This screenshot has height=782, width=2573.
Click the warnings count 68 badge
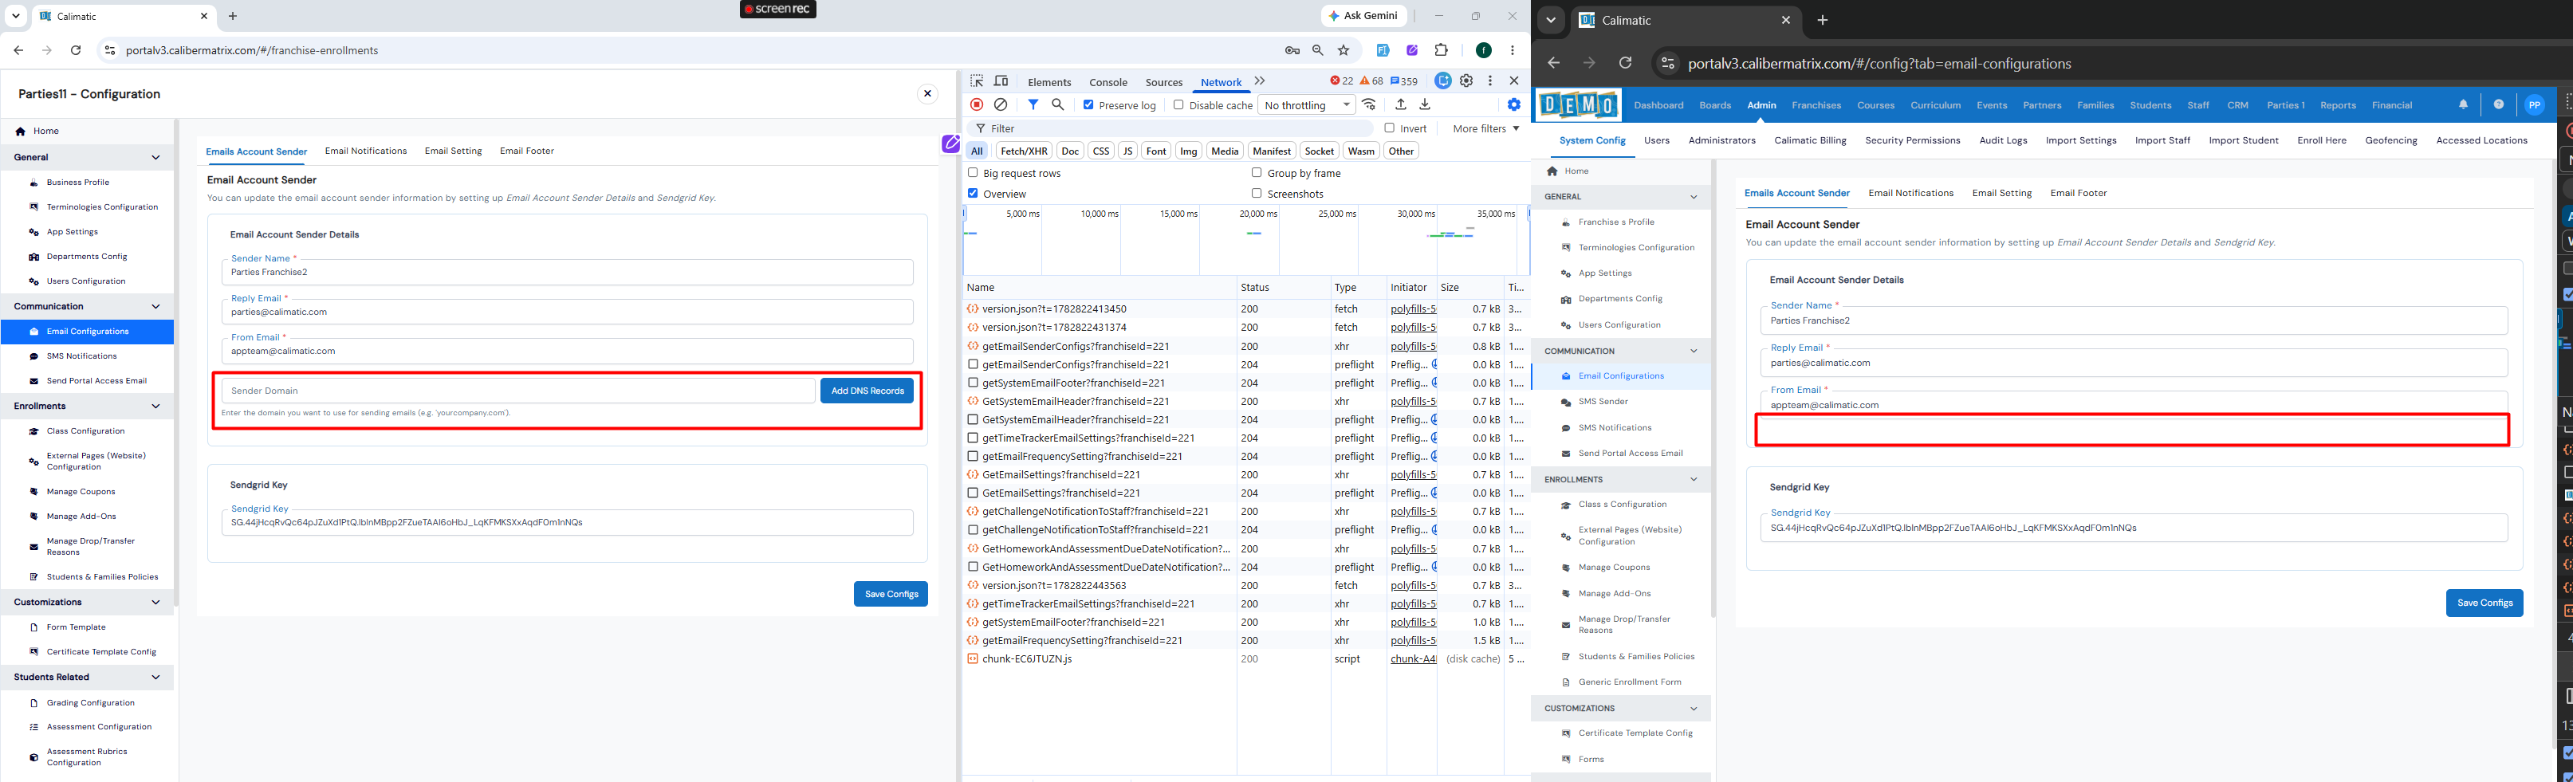coord(1371,81)
